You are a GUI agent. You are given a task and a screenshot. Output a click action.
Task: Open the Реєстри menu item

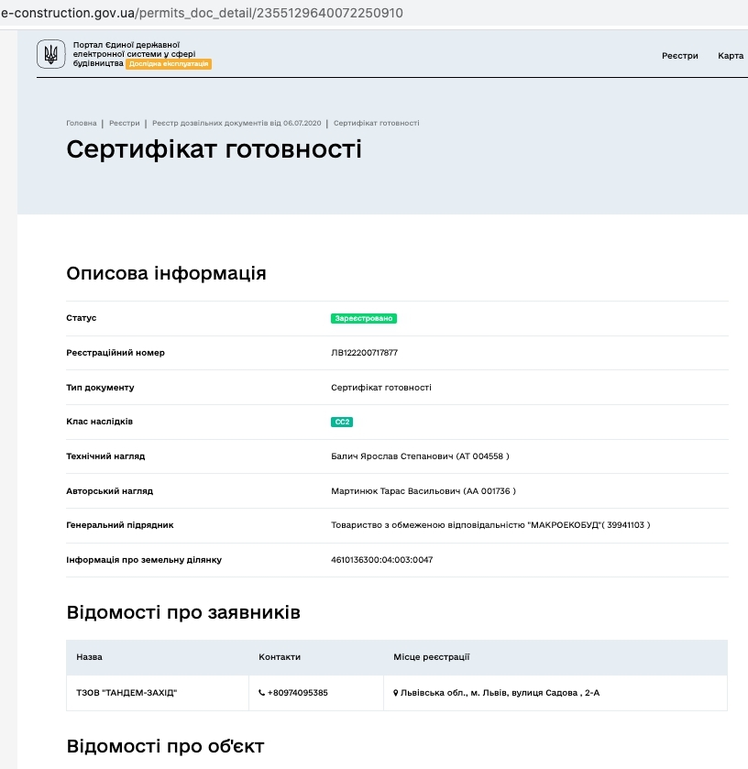(x=680, y=55)
